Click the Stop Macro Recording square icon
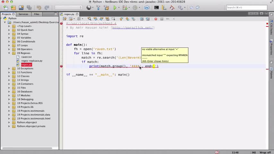This screenshot has width=274, height=154. point(162,19)
